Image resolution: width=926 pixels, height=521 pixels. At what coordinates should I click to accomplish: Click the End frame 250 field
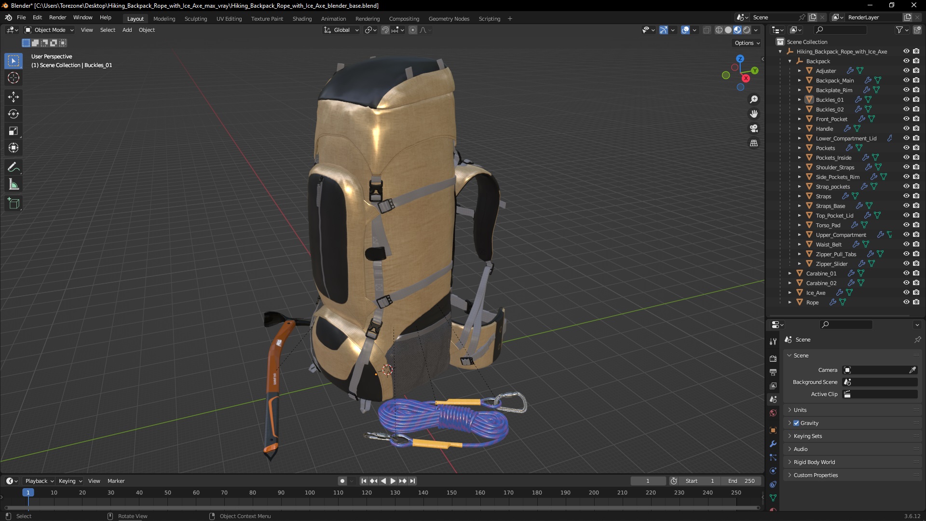741,481
